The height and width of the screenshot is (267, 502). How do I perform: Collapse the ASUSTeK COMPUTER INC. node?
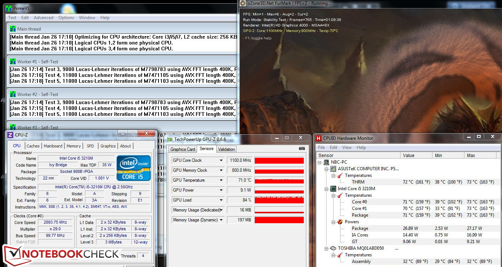click(326, 169)
